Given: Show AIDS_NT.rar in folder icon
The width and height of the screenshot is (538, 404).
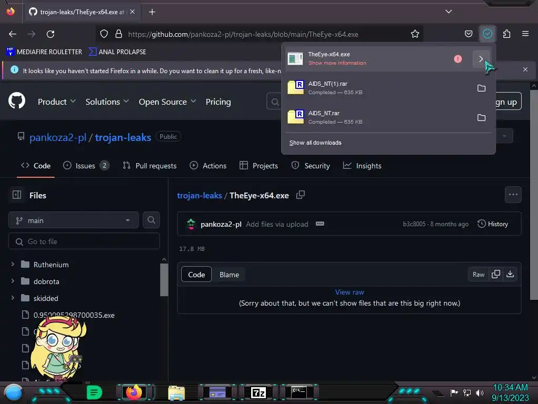Looking at the screenshot, I should click(x=481, y=118).
